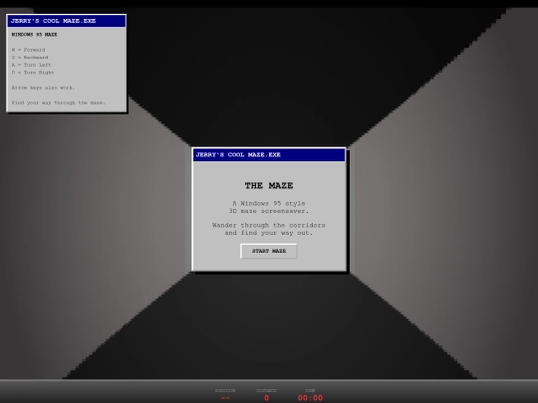Click the 'and find your way out.' line
Screen dimensions: 538x403
pyautogui.click(x=269, y=233)
